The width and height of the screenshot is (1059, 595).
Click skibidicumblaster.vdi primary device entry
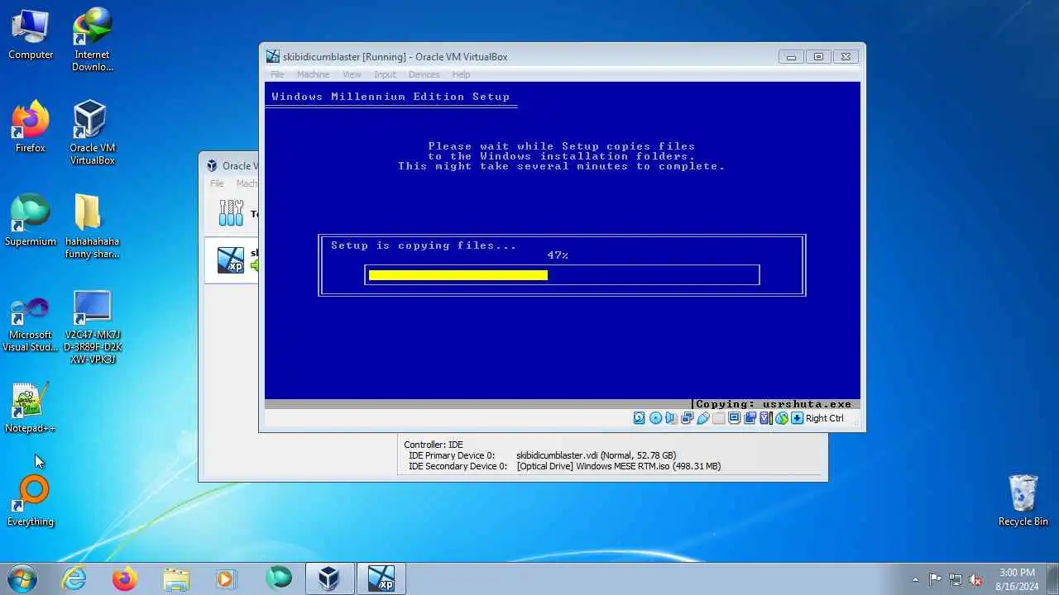[x=596, y=455]
